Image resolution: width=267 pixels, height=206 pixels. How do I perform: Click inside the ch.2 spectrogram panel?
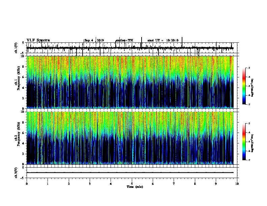(130, 138)
